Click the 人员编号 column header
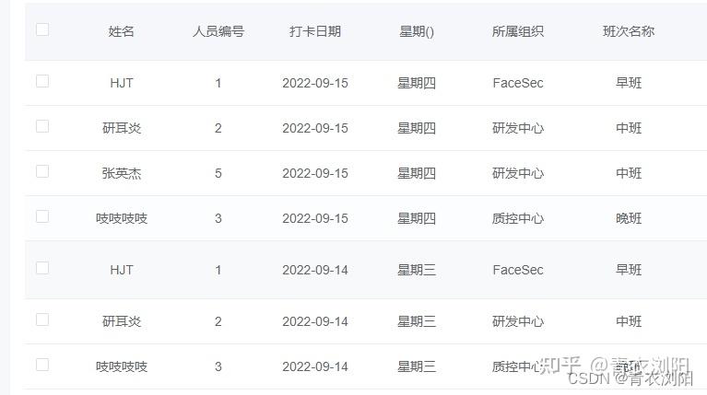This screenshot has width=707, height=395. coord(218,31)
